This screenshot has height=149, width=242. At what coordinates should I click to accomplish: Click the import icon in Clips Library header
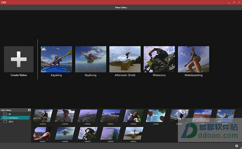[29, 110]
